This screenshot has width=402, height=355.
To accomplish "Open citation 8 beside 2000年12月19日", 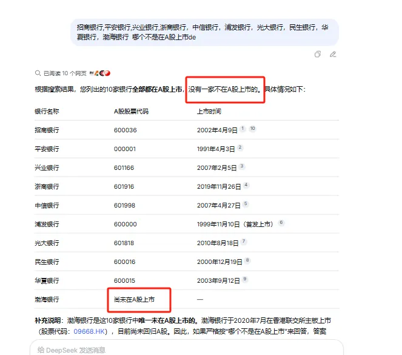I will click(247, 260).
